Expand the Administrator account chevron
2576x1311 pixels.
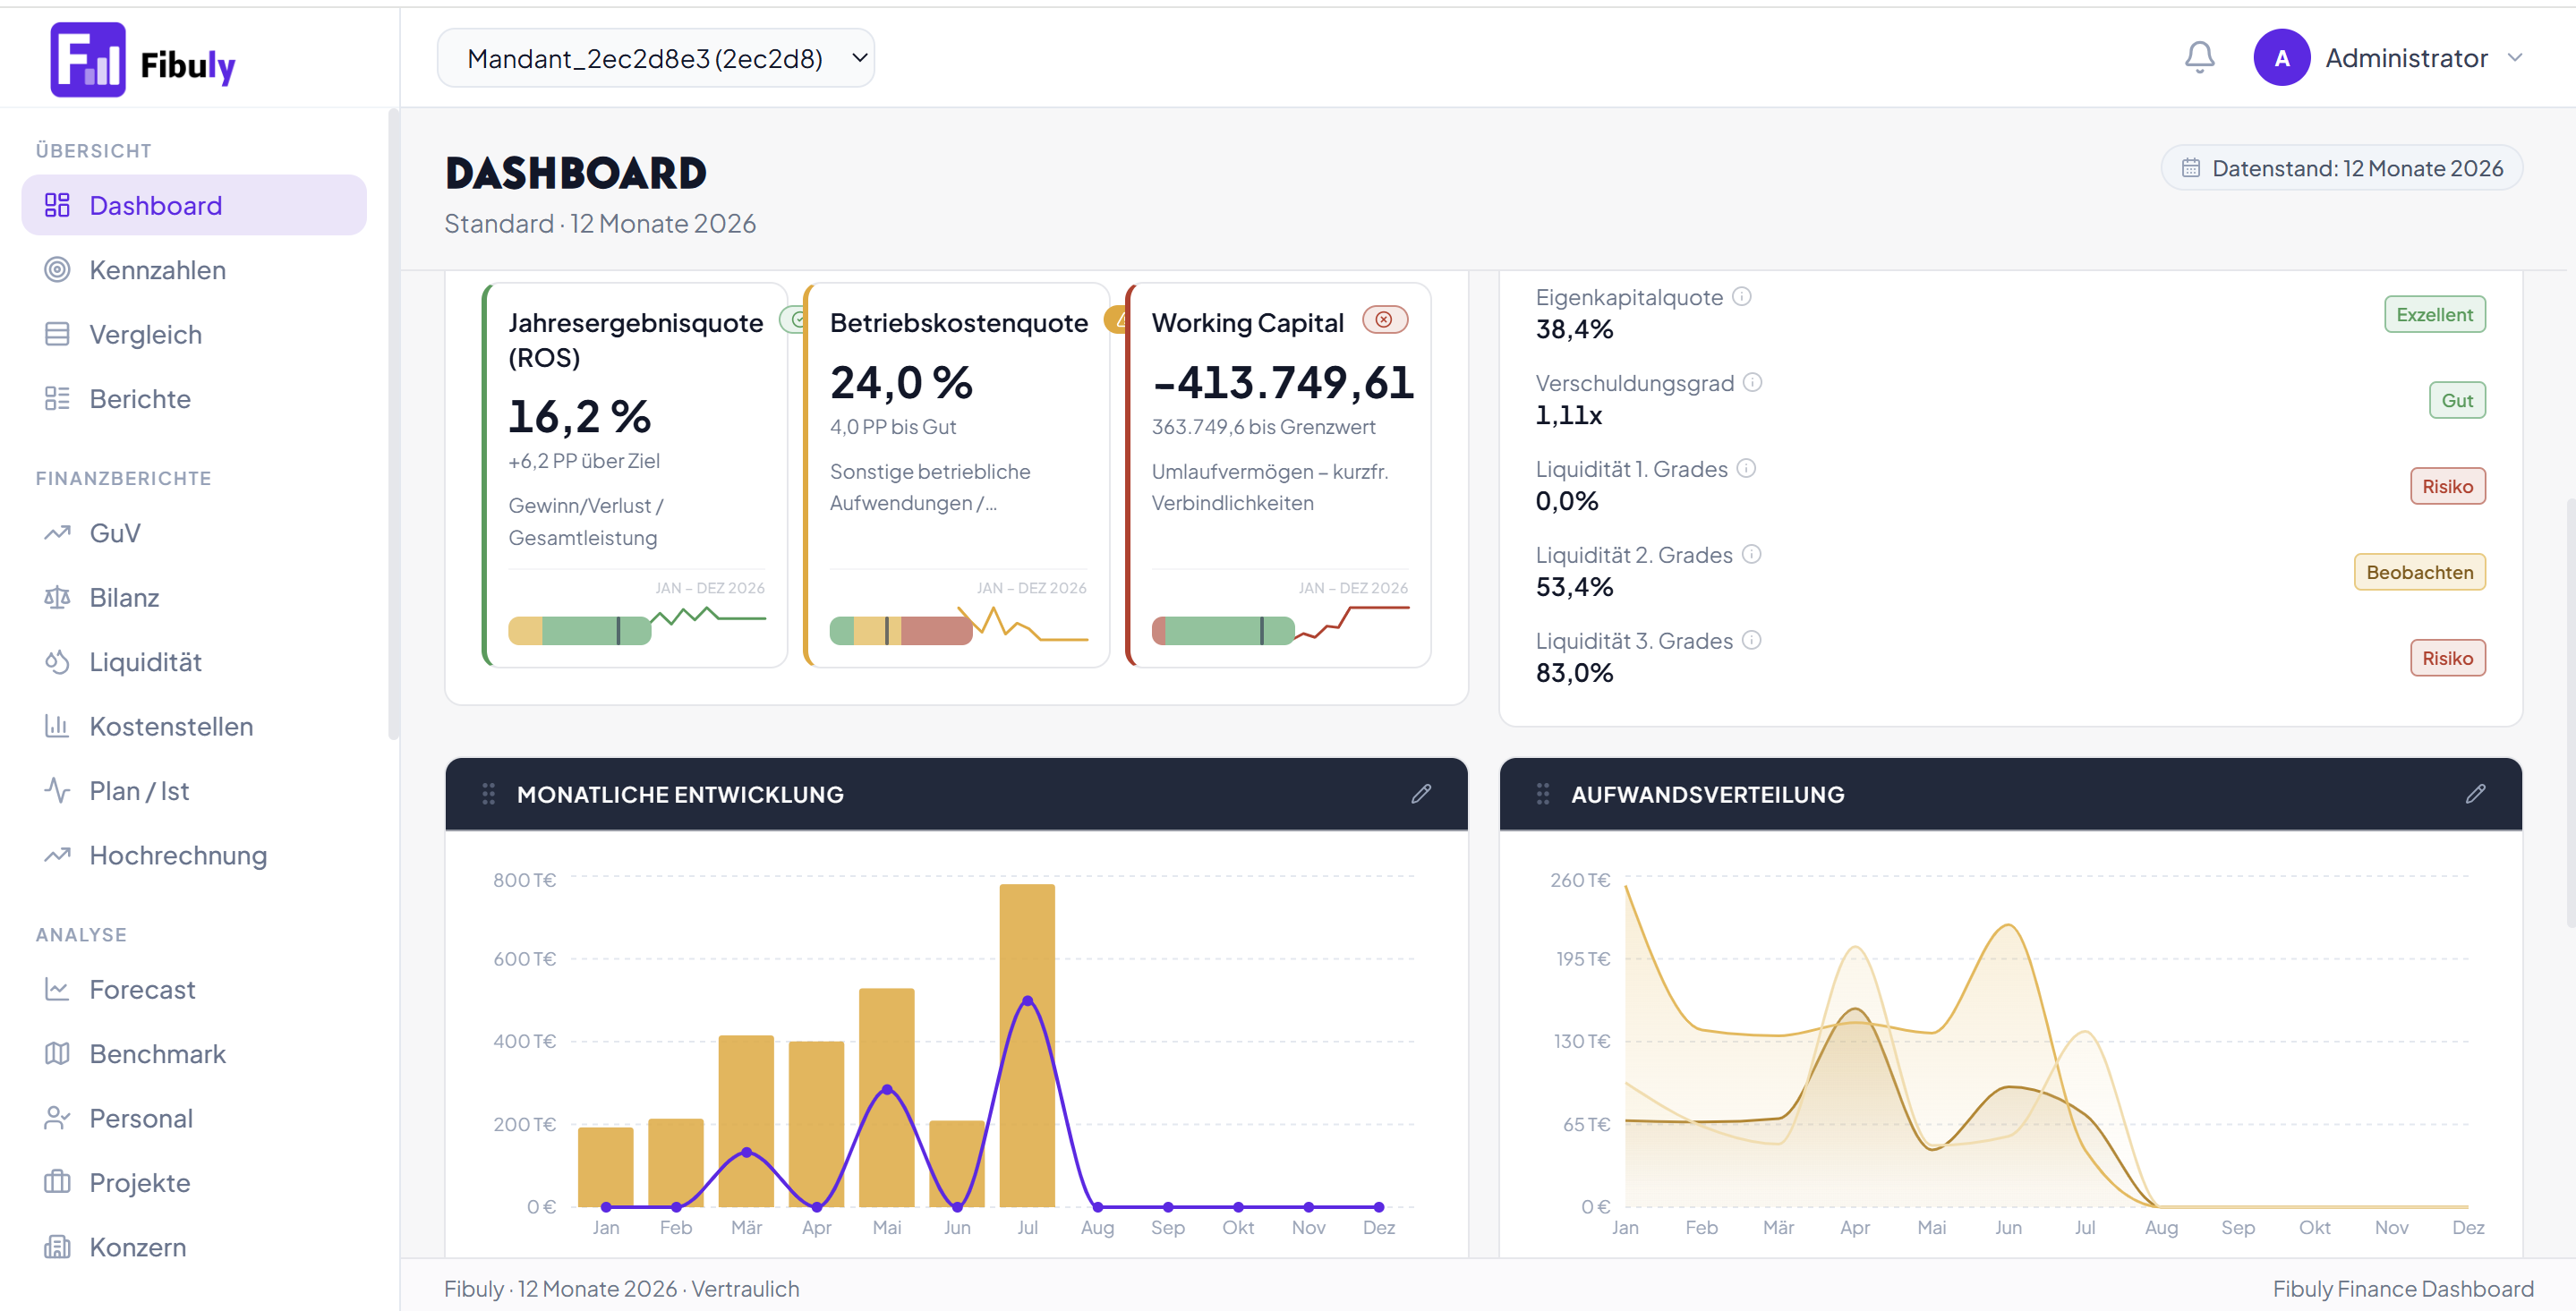click(x=2514, y=58)
